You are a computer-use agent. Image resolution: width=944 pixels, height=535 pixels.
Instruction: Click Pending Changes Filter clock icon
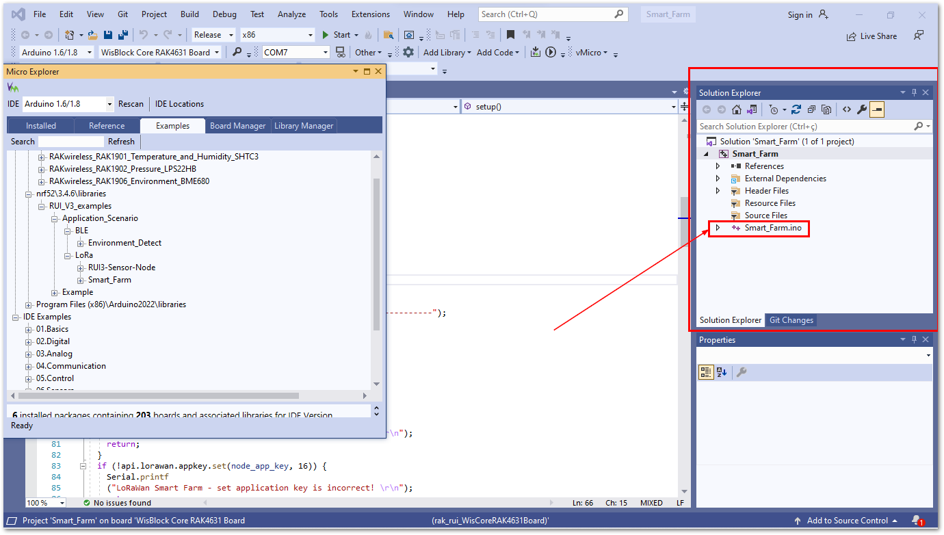pyautogui.click(x=773, y=109)
